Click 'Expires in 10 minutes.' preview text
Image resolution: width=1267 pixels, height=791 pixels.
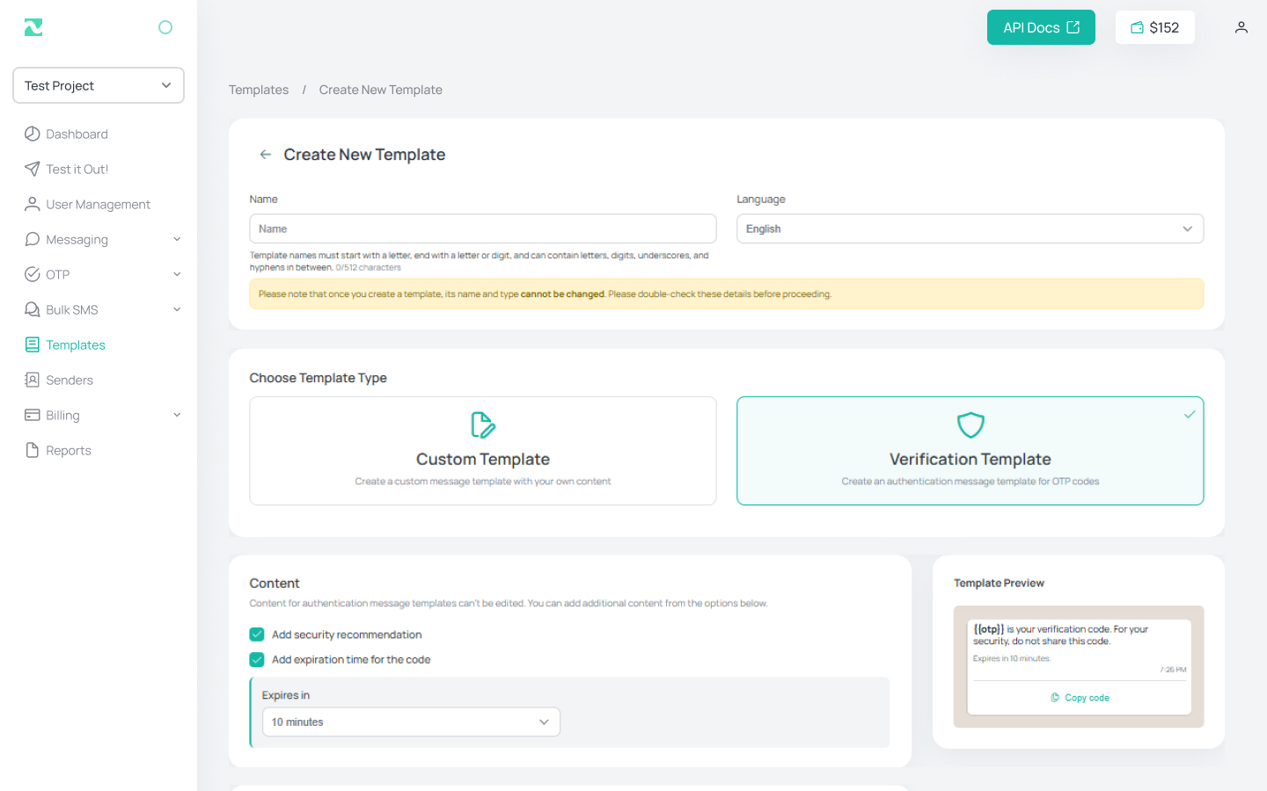click(1012, 658)
